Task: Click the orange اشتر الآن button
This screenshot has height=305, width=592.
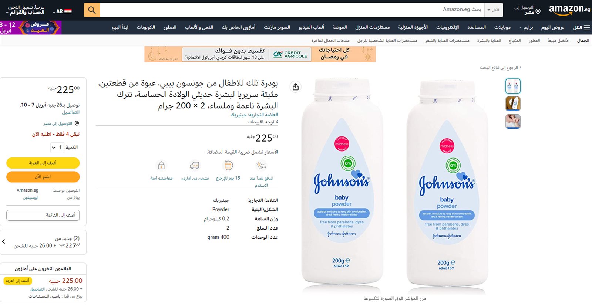Action: 43,177
